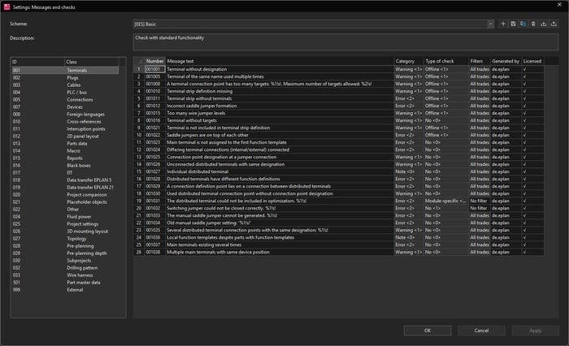The image size is (569, 346).
Task: Confirm with the OK button
Action: point(428,331)
